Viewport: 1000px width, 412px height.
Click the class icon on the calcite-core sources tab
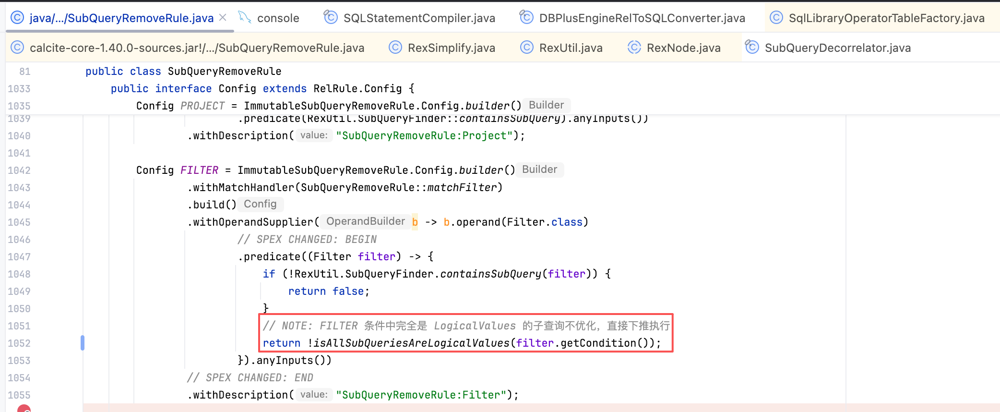point(17,48)
